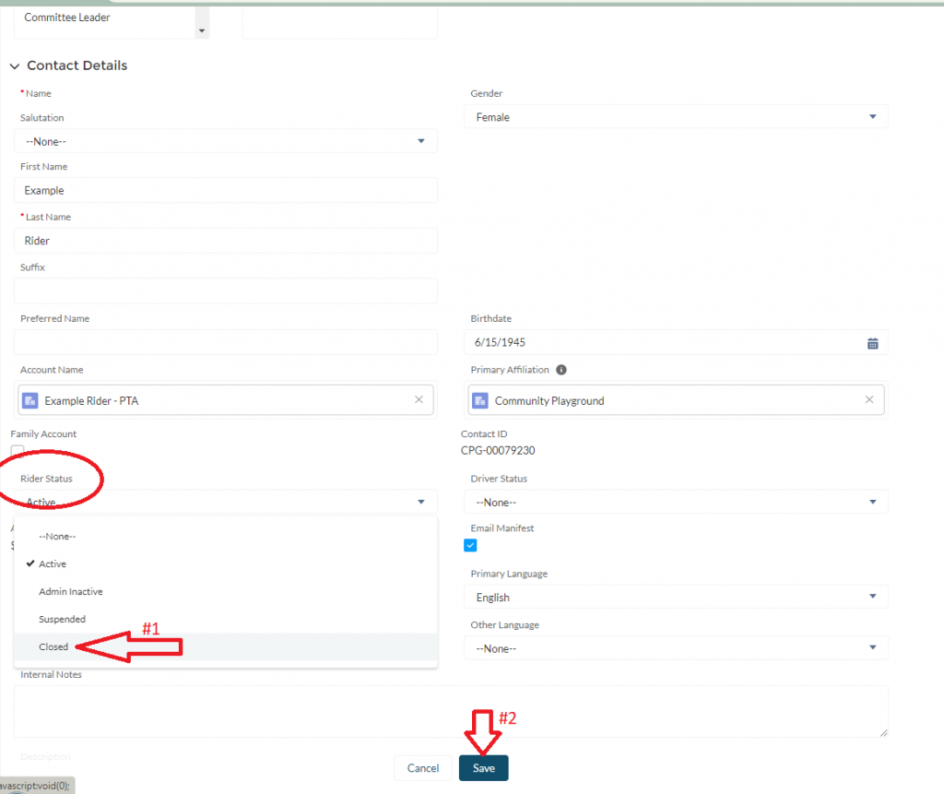Click the Community Playground account icon

480,401
